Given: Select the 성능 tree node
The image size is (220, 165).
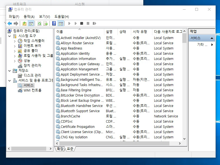Looking at the screenshot, I should (x=27, y=61).
